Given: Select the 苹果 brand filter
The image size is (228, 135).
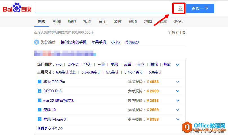Looking at the screenshot, I should coord(114,64).
